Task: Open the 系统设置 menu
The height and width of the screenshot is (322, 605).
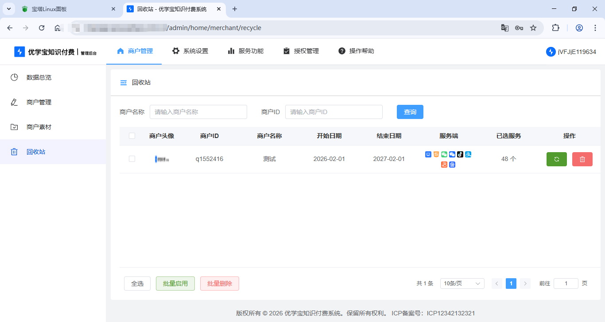Action: 190,51
